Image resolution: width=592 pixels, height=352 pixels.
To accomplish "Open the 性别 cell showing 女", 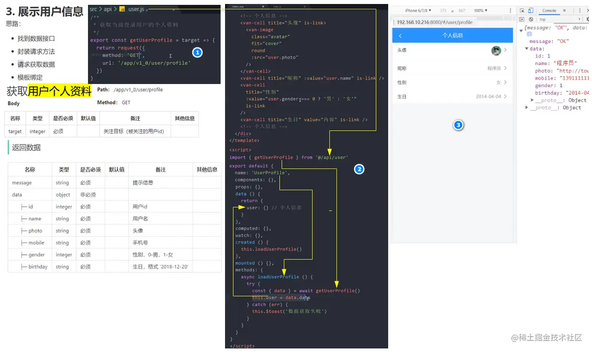I will pyautogui.click(x=453, y=82).
